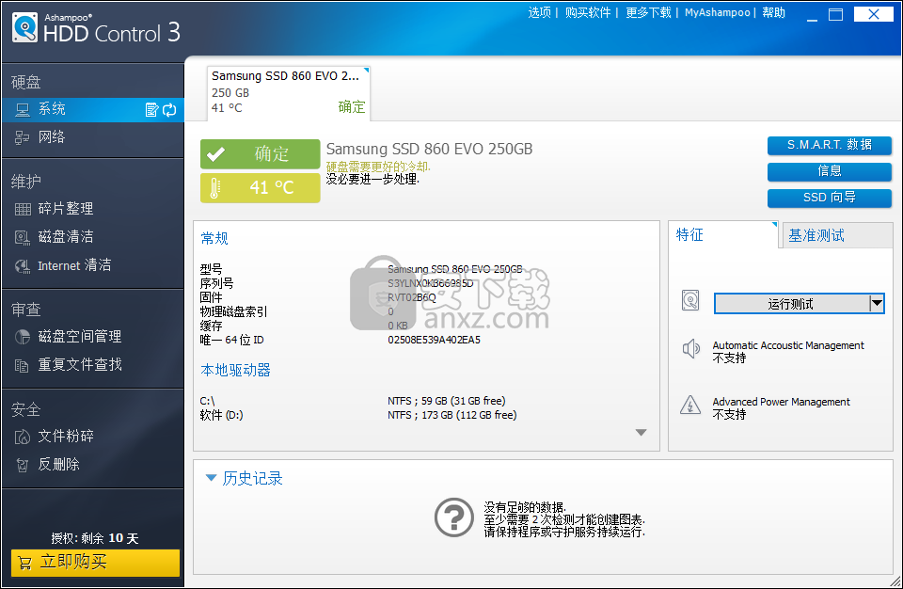Click the shredder icon beside 文件粉碎
The image size is (903, 589).
(23, 437)
